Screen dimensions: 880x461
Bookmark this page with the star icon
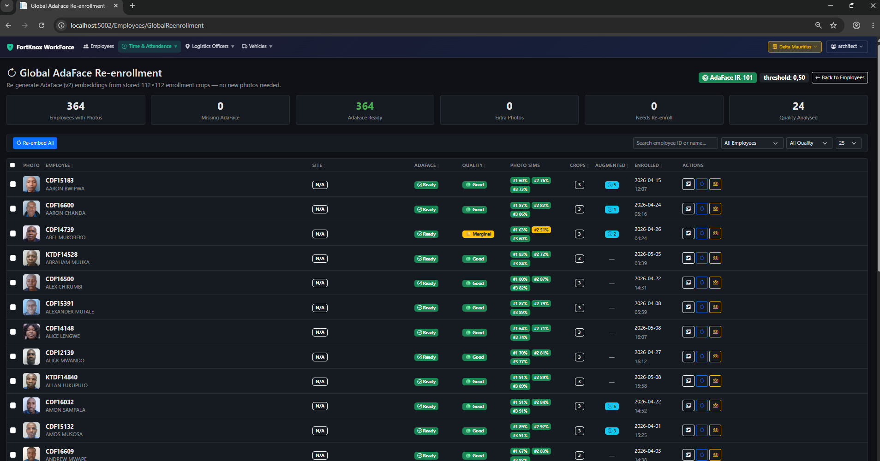coord(833,25)
